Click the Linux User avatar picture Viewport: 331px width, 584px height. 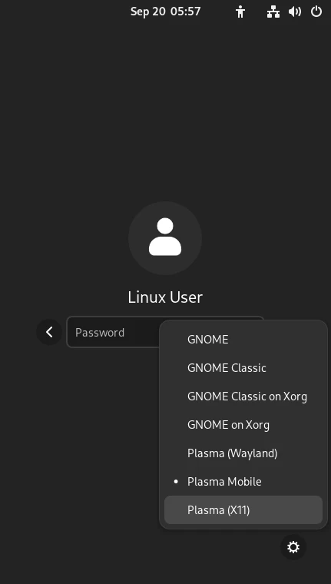(x=165, y=238)
